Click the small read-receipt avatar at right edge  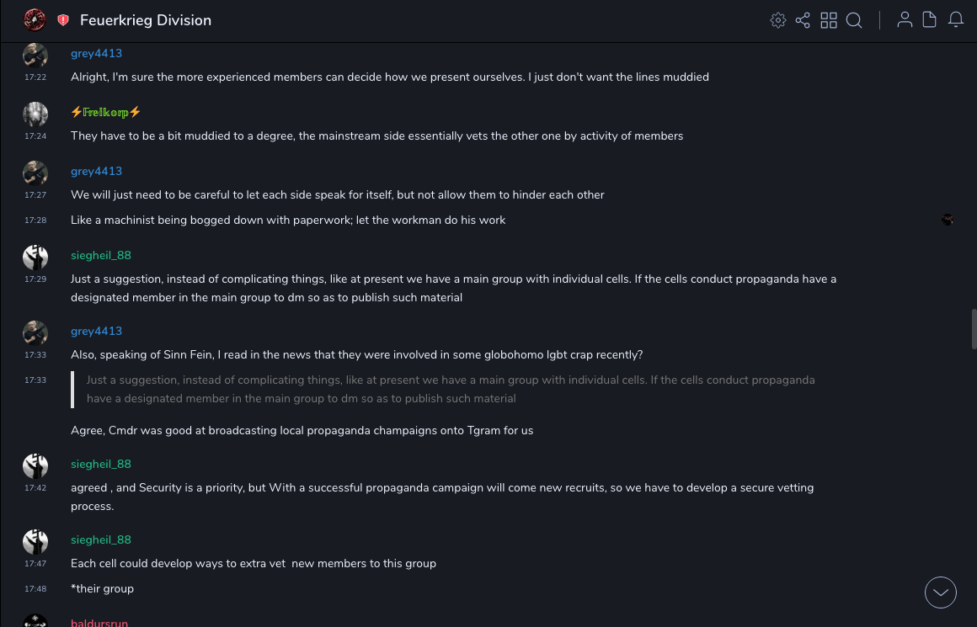point(948,220)
